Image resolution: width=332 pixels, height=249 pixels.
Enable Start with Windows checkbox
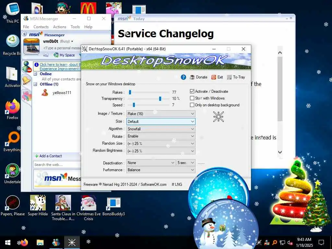click(192, 98)
